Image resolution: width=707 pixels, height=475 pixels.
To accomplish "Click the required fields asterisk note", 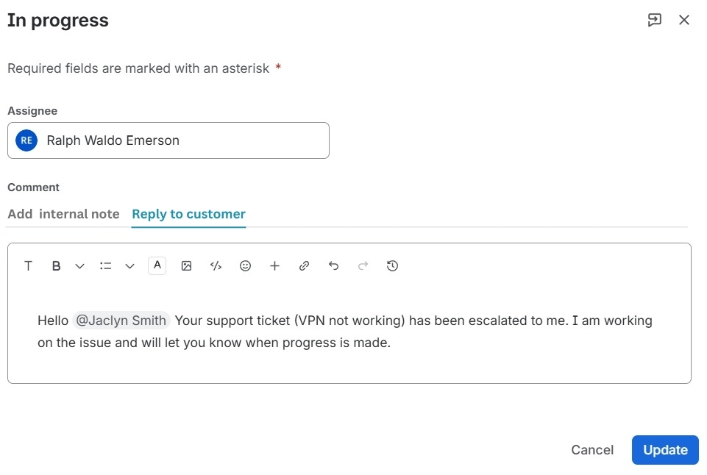I will tap(144, 68).
